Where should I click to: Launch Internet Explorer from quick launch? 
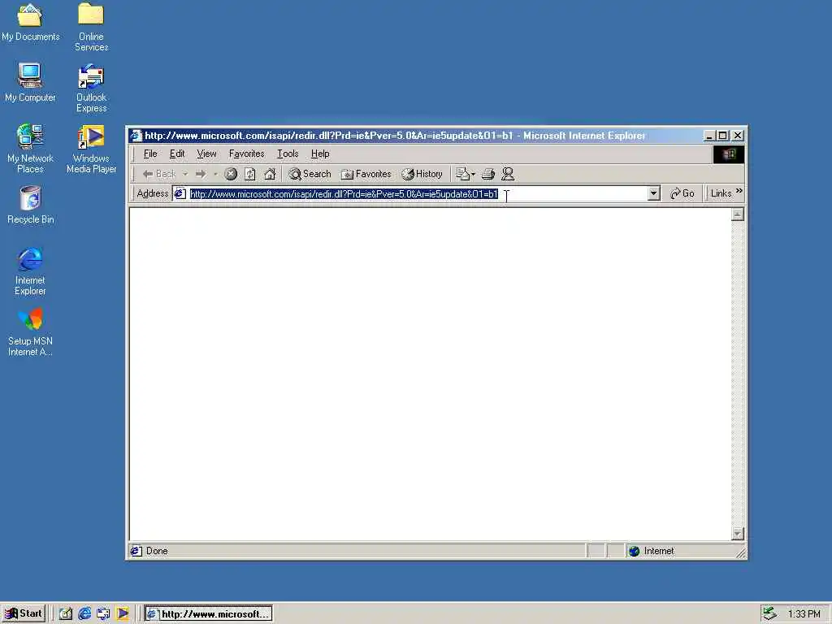[x=84, y=614]
